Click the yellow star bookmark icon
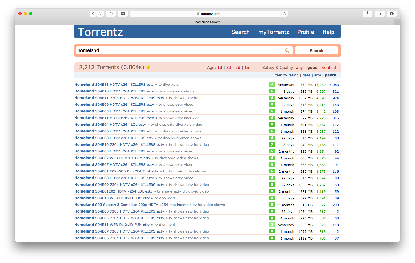Viewport: 415px width, 263px height. coord(148,67)
